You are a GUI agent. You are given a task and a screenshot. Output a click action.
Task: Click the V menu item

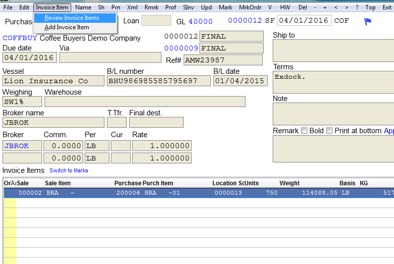point(270,7)
